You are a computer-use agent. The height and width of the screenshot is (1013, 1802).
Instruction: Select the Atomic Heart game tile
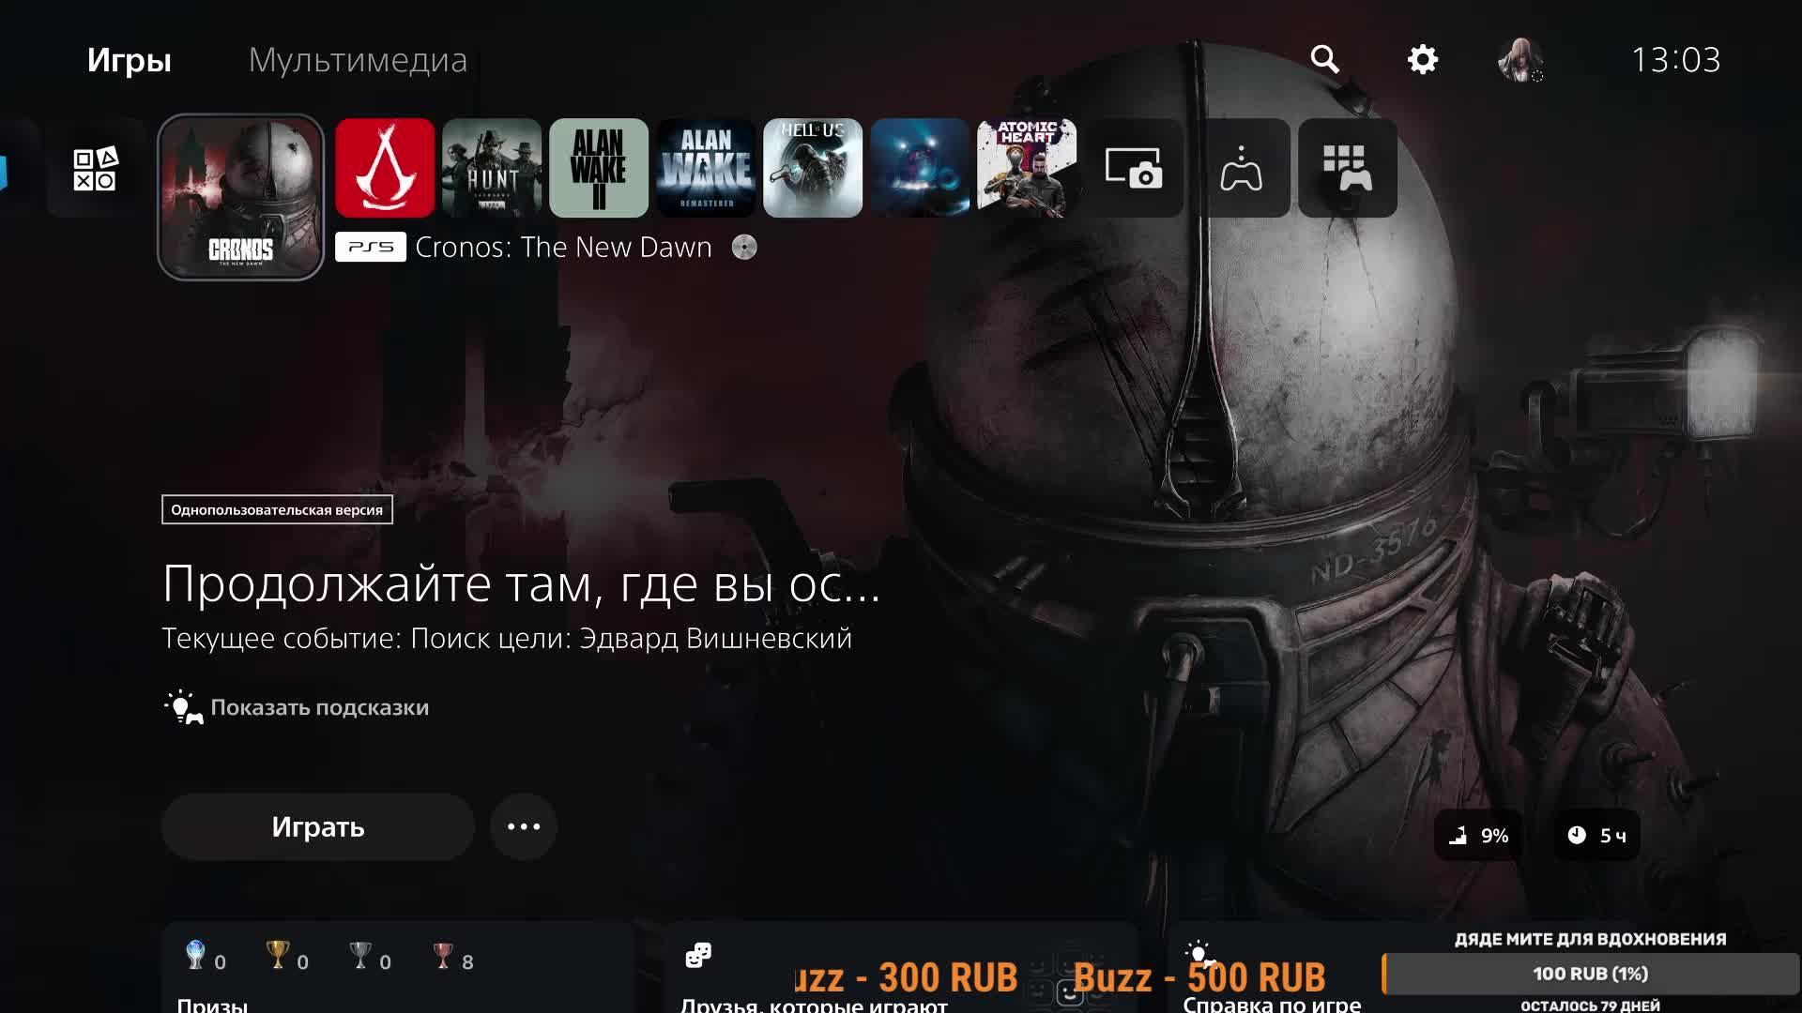pos(1027,168)
